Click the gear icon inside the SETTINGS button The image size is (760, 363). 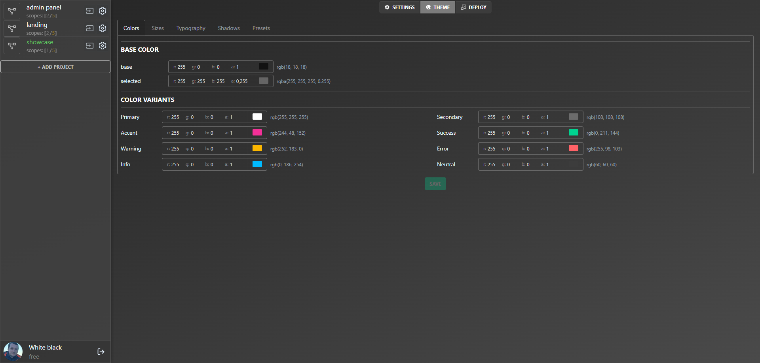click(x=387, y=7)
